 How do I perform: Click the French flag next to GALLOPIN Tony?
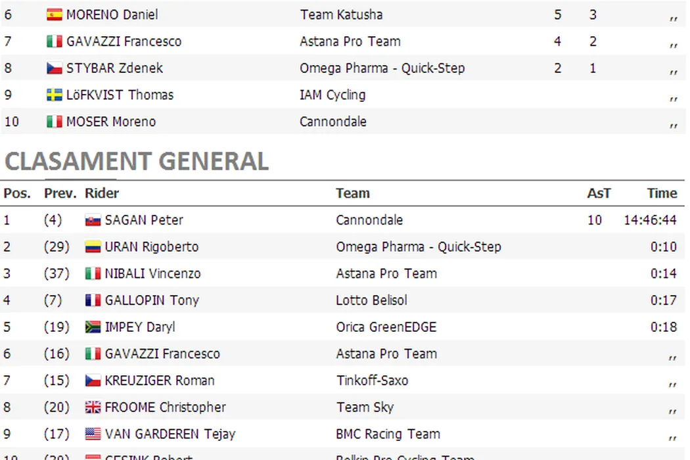coord(93,301)
